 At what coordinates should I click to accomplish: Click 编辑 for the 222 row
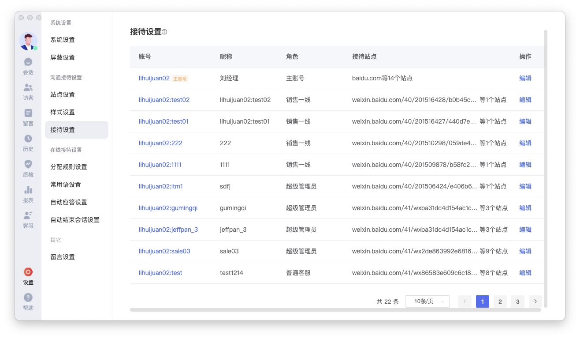(x=525, y=143)
